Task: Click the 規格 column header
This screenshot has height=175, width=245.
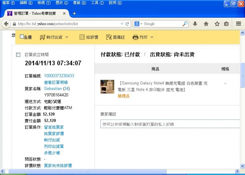Action: coord(225,69)
